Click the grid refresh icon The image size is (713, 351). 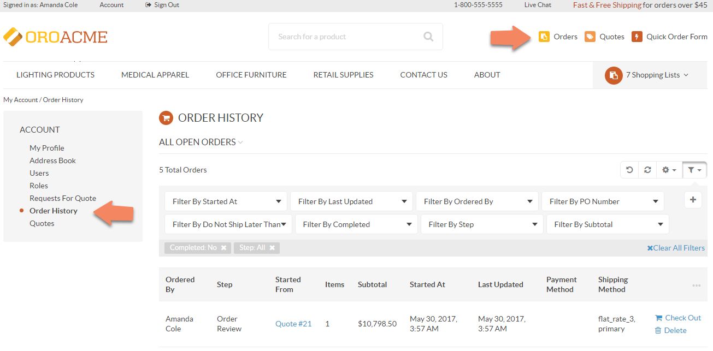click(x=647, y=170)
